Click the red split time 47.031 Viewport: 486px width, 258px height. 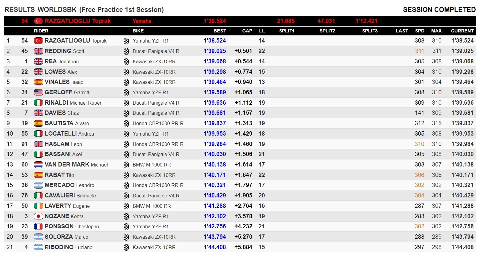pyautogui.click(x=326, y=21)
